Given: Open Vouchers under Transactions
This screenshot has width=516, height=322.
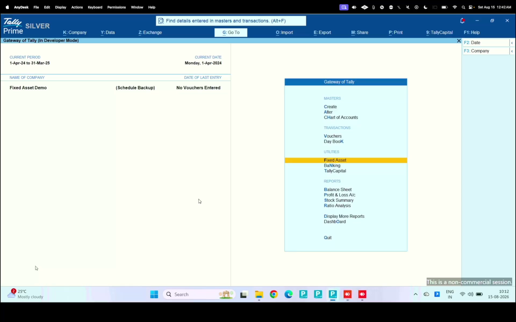Looking at the screenshot, I should click(x=333, y=136).
